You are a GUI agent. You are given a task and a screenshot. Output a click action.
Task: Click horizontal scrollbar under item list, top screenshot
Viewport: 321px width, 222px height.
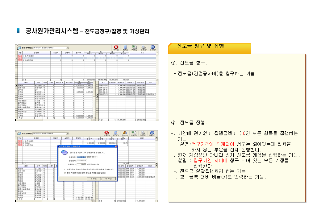[55, 120]
